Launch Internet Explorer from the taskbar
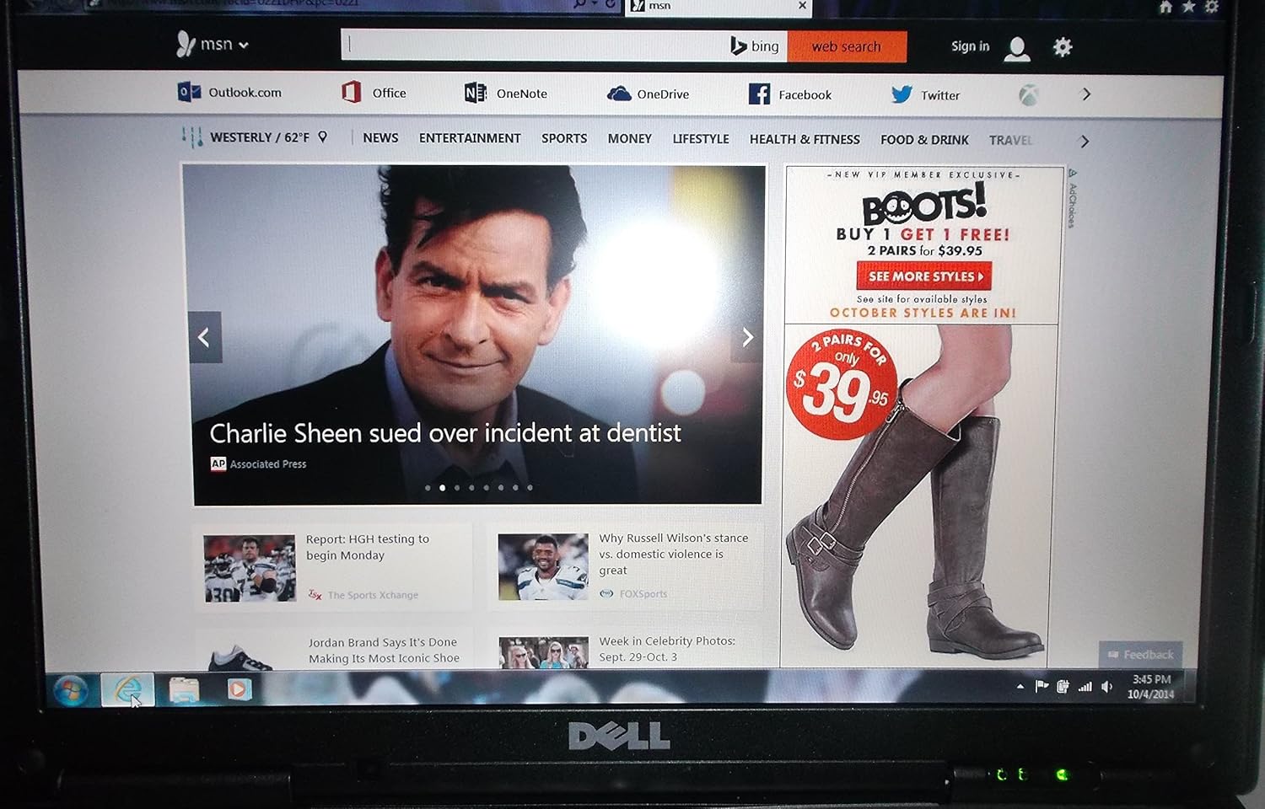Viewport: 1265px width, 809px height. click(x=127, y=689)
